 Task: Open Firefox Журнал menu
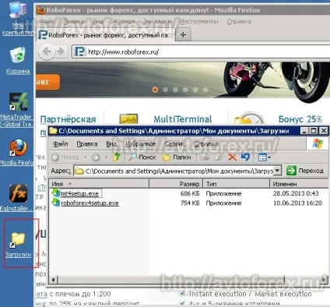124,21
